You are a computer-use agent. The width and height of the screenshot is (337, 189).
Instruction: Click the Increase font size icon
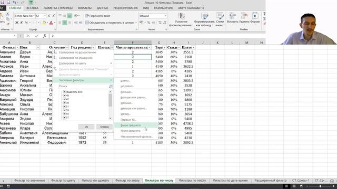(x=49, y=16)
